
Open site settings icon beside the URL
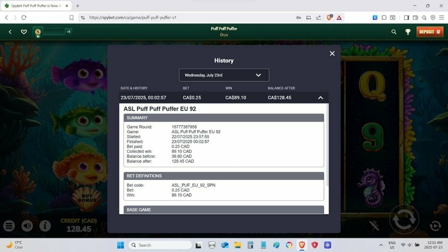[x=83, y=17]
